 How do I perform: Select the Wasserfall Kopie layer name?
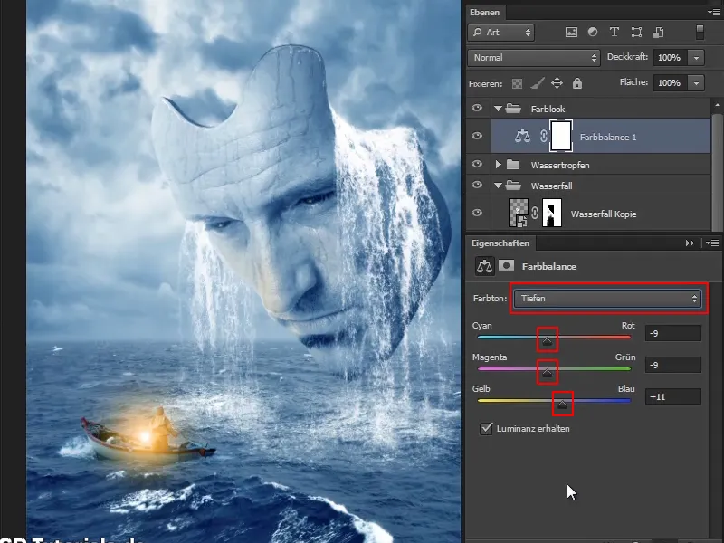click(x=604, y=214)
